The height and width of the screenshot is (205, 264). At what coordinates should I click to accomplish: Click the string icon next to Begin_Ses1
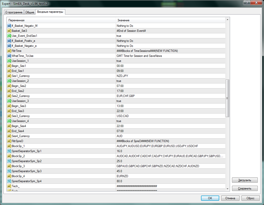coord(9,66)
